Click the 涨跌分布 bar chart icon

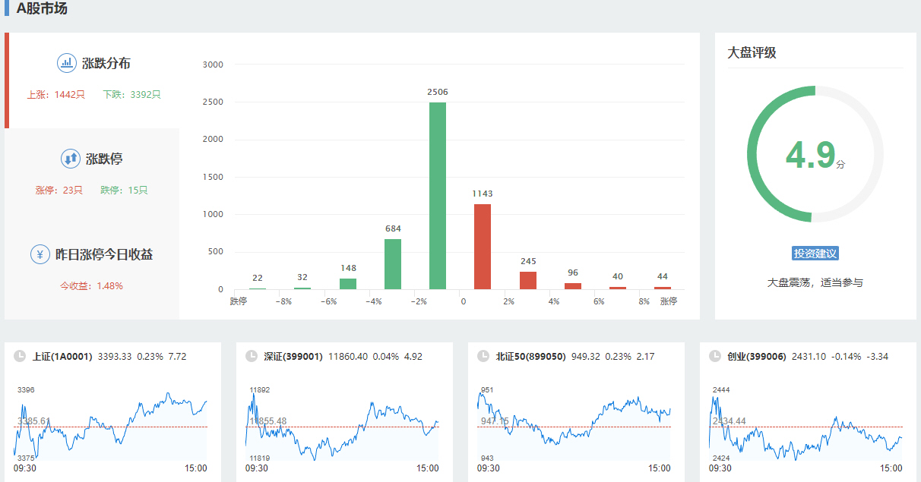[x=67, y=63]
